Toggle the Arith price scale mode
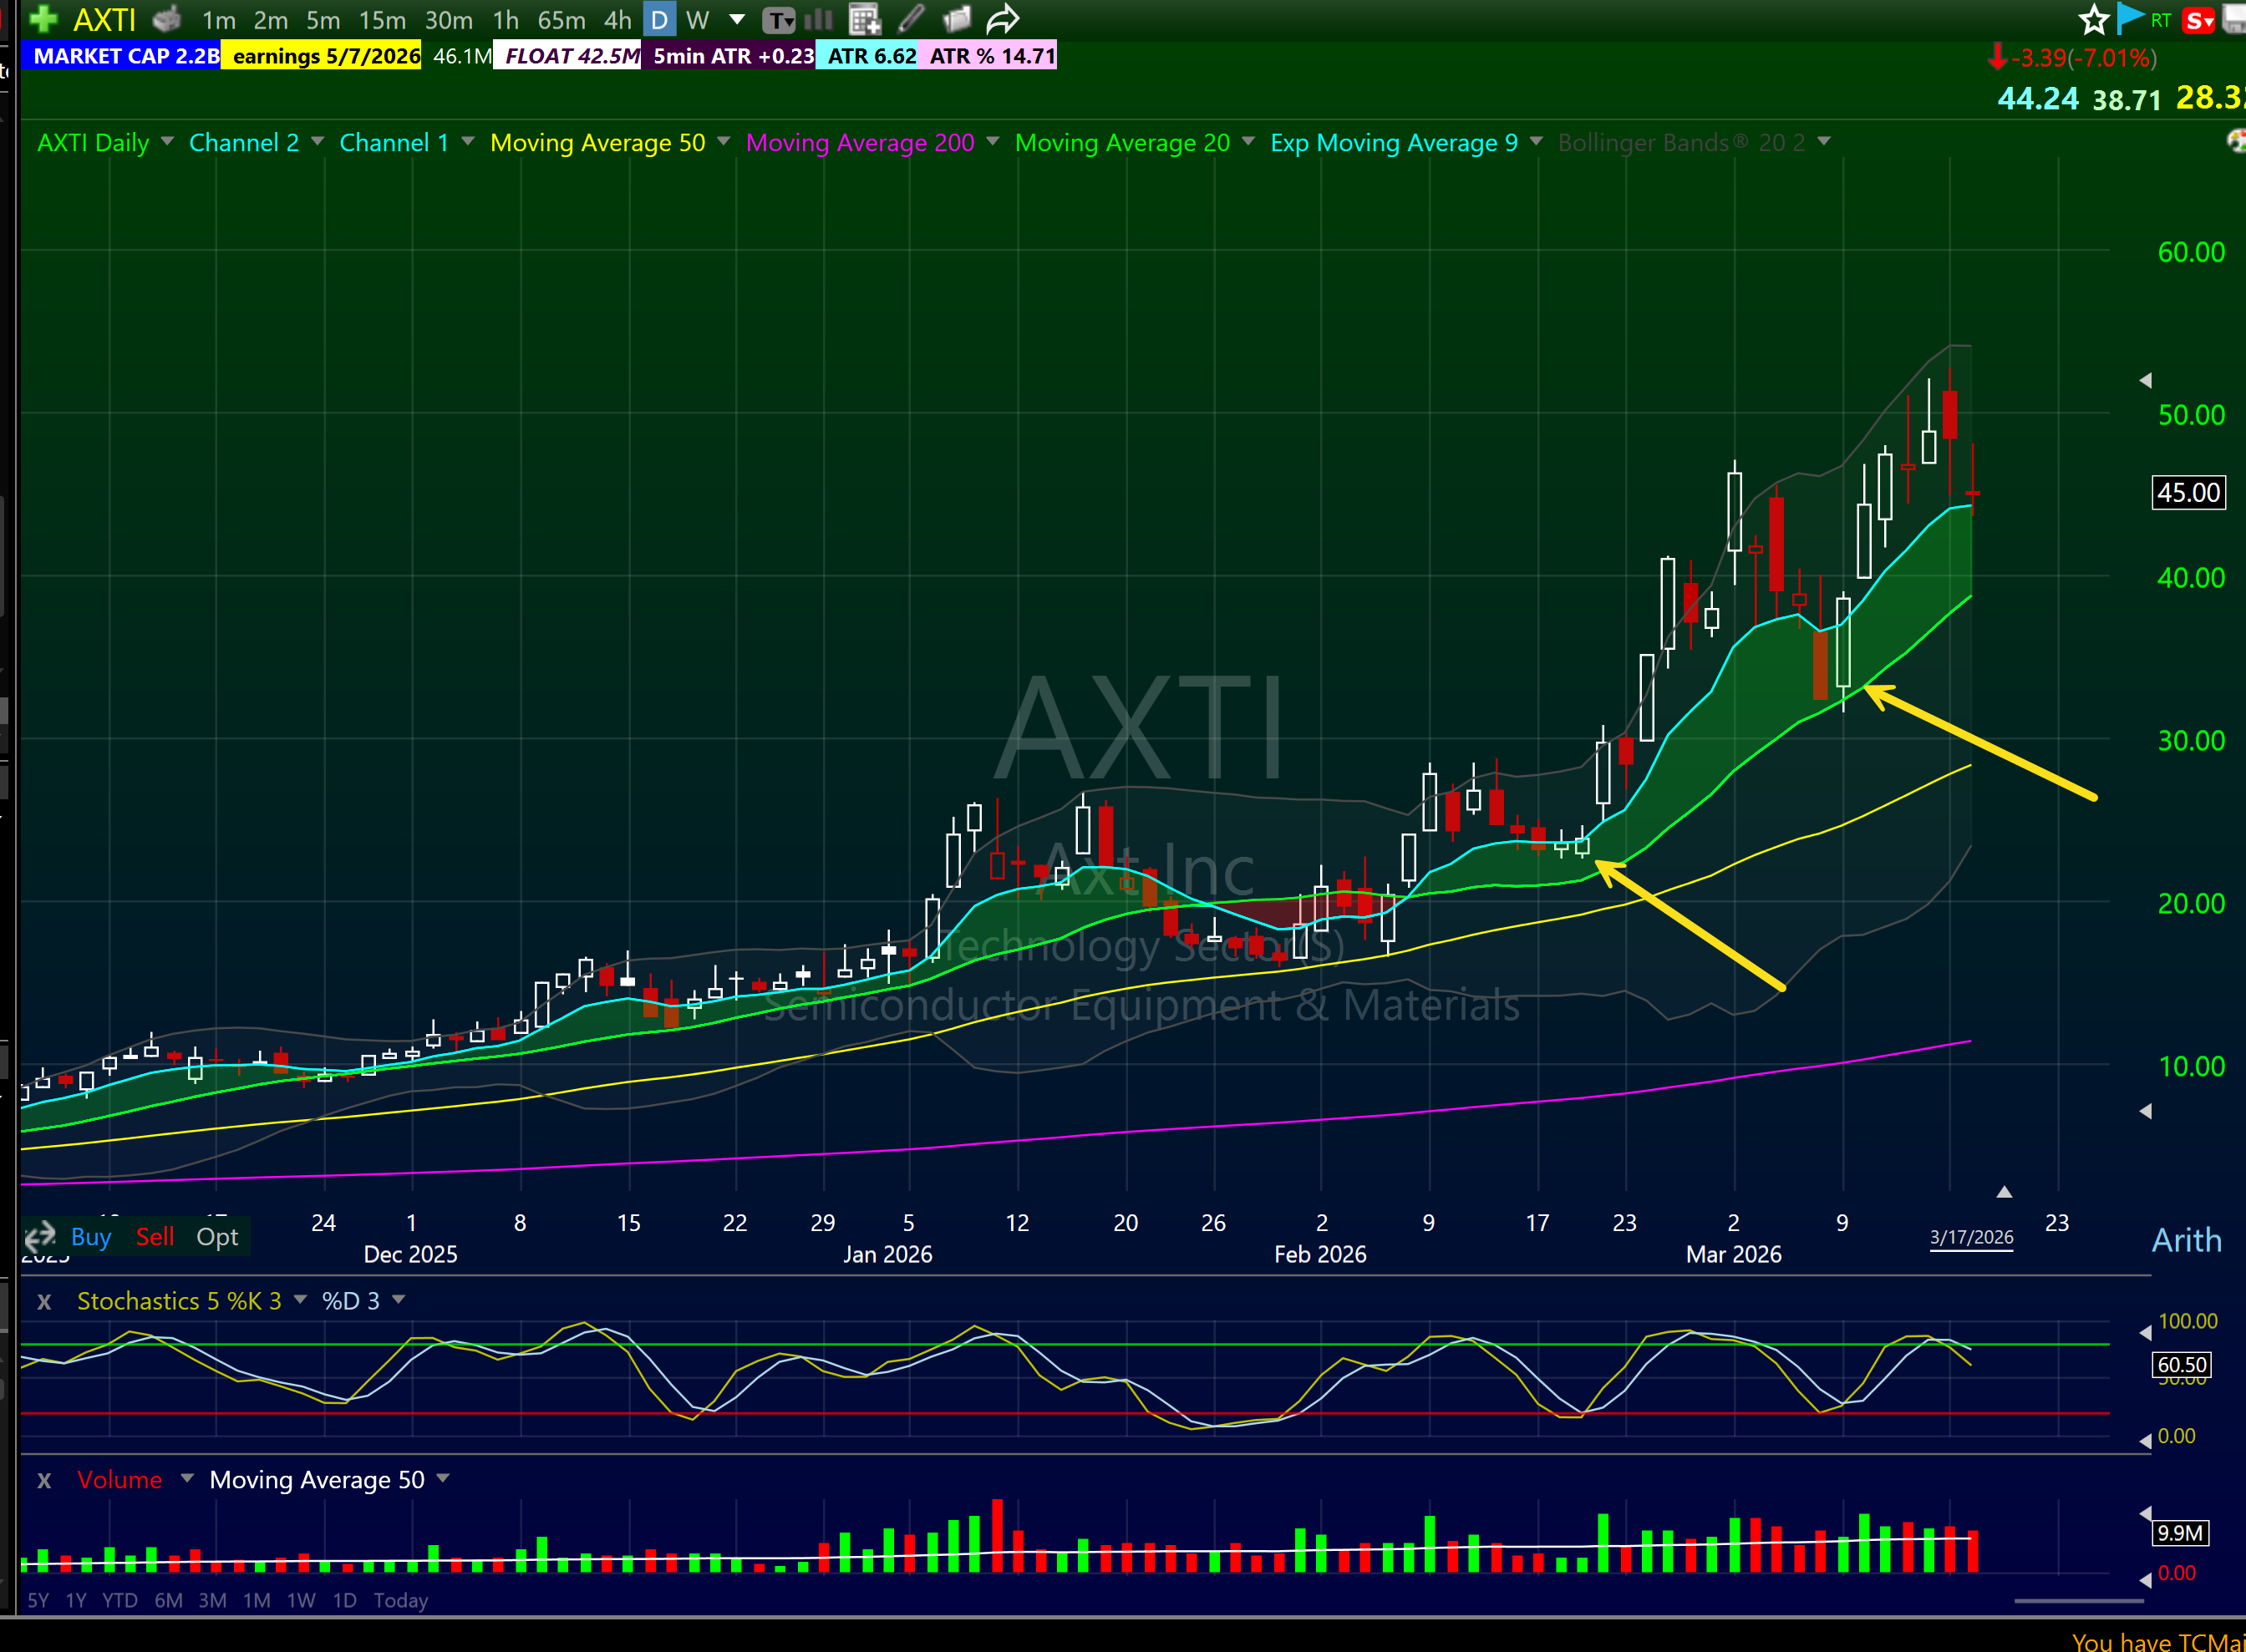Image resolution: width=2246 pixels, height=1652 pixels. coord(2187,1241)
